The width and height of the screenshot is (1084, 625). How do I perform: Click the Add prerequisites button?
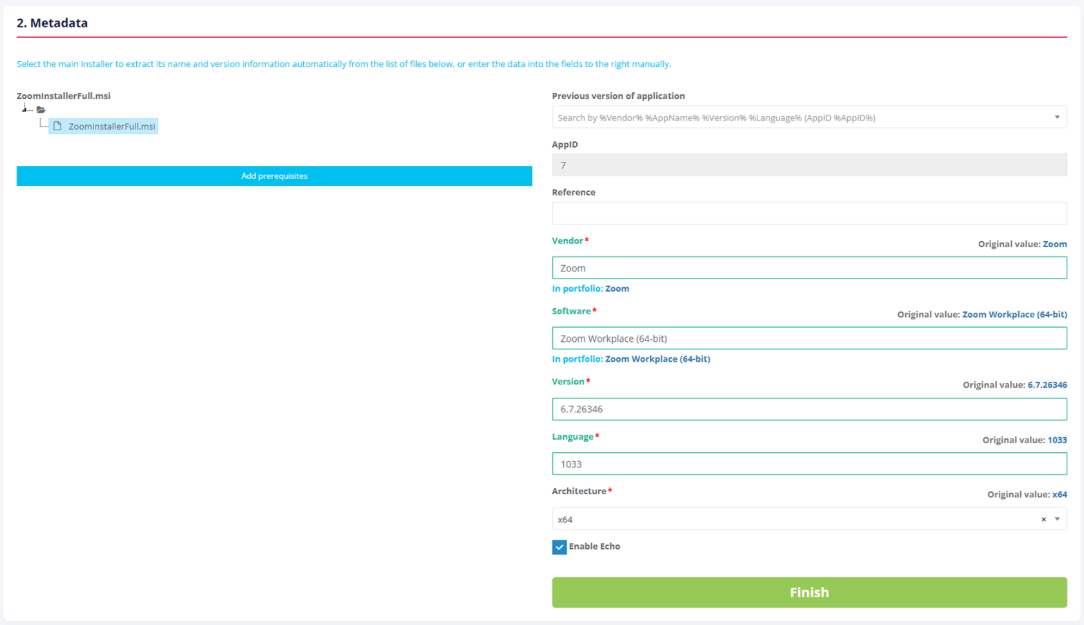pyautogui.click(x=274, y=176)
